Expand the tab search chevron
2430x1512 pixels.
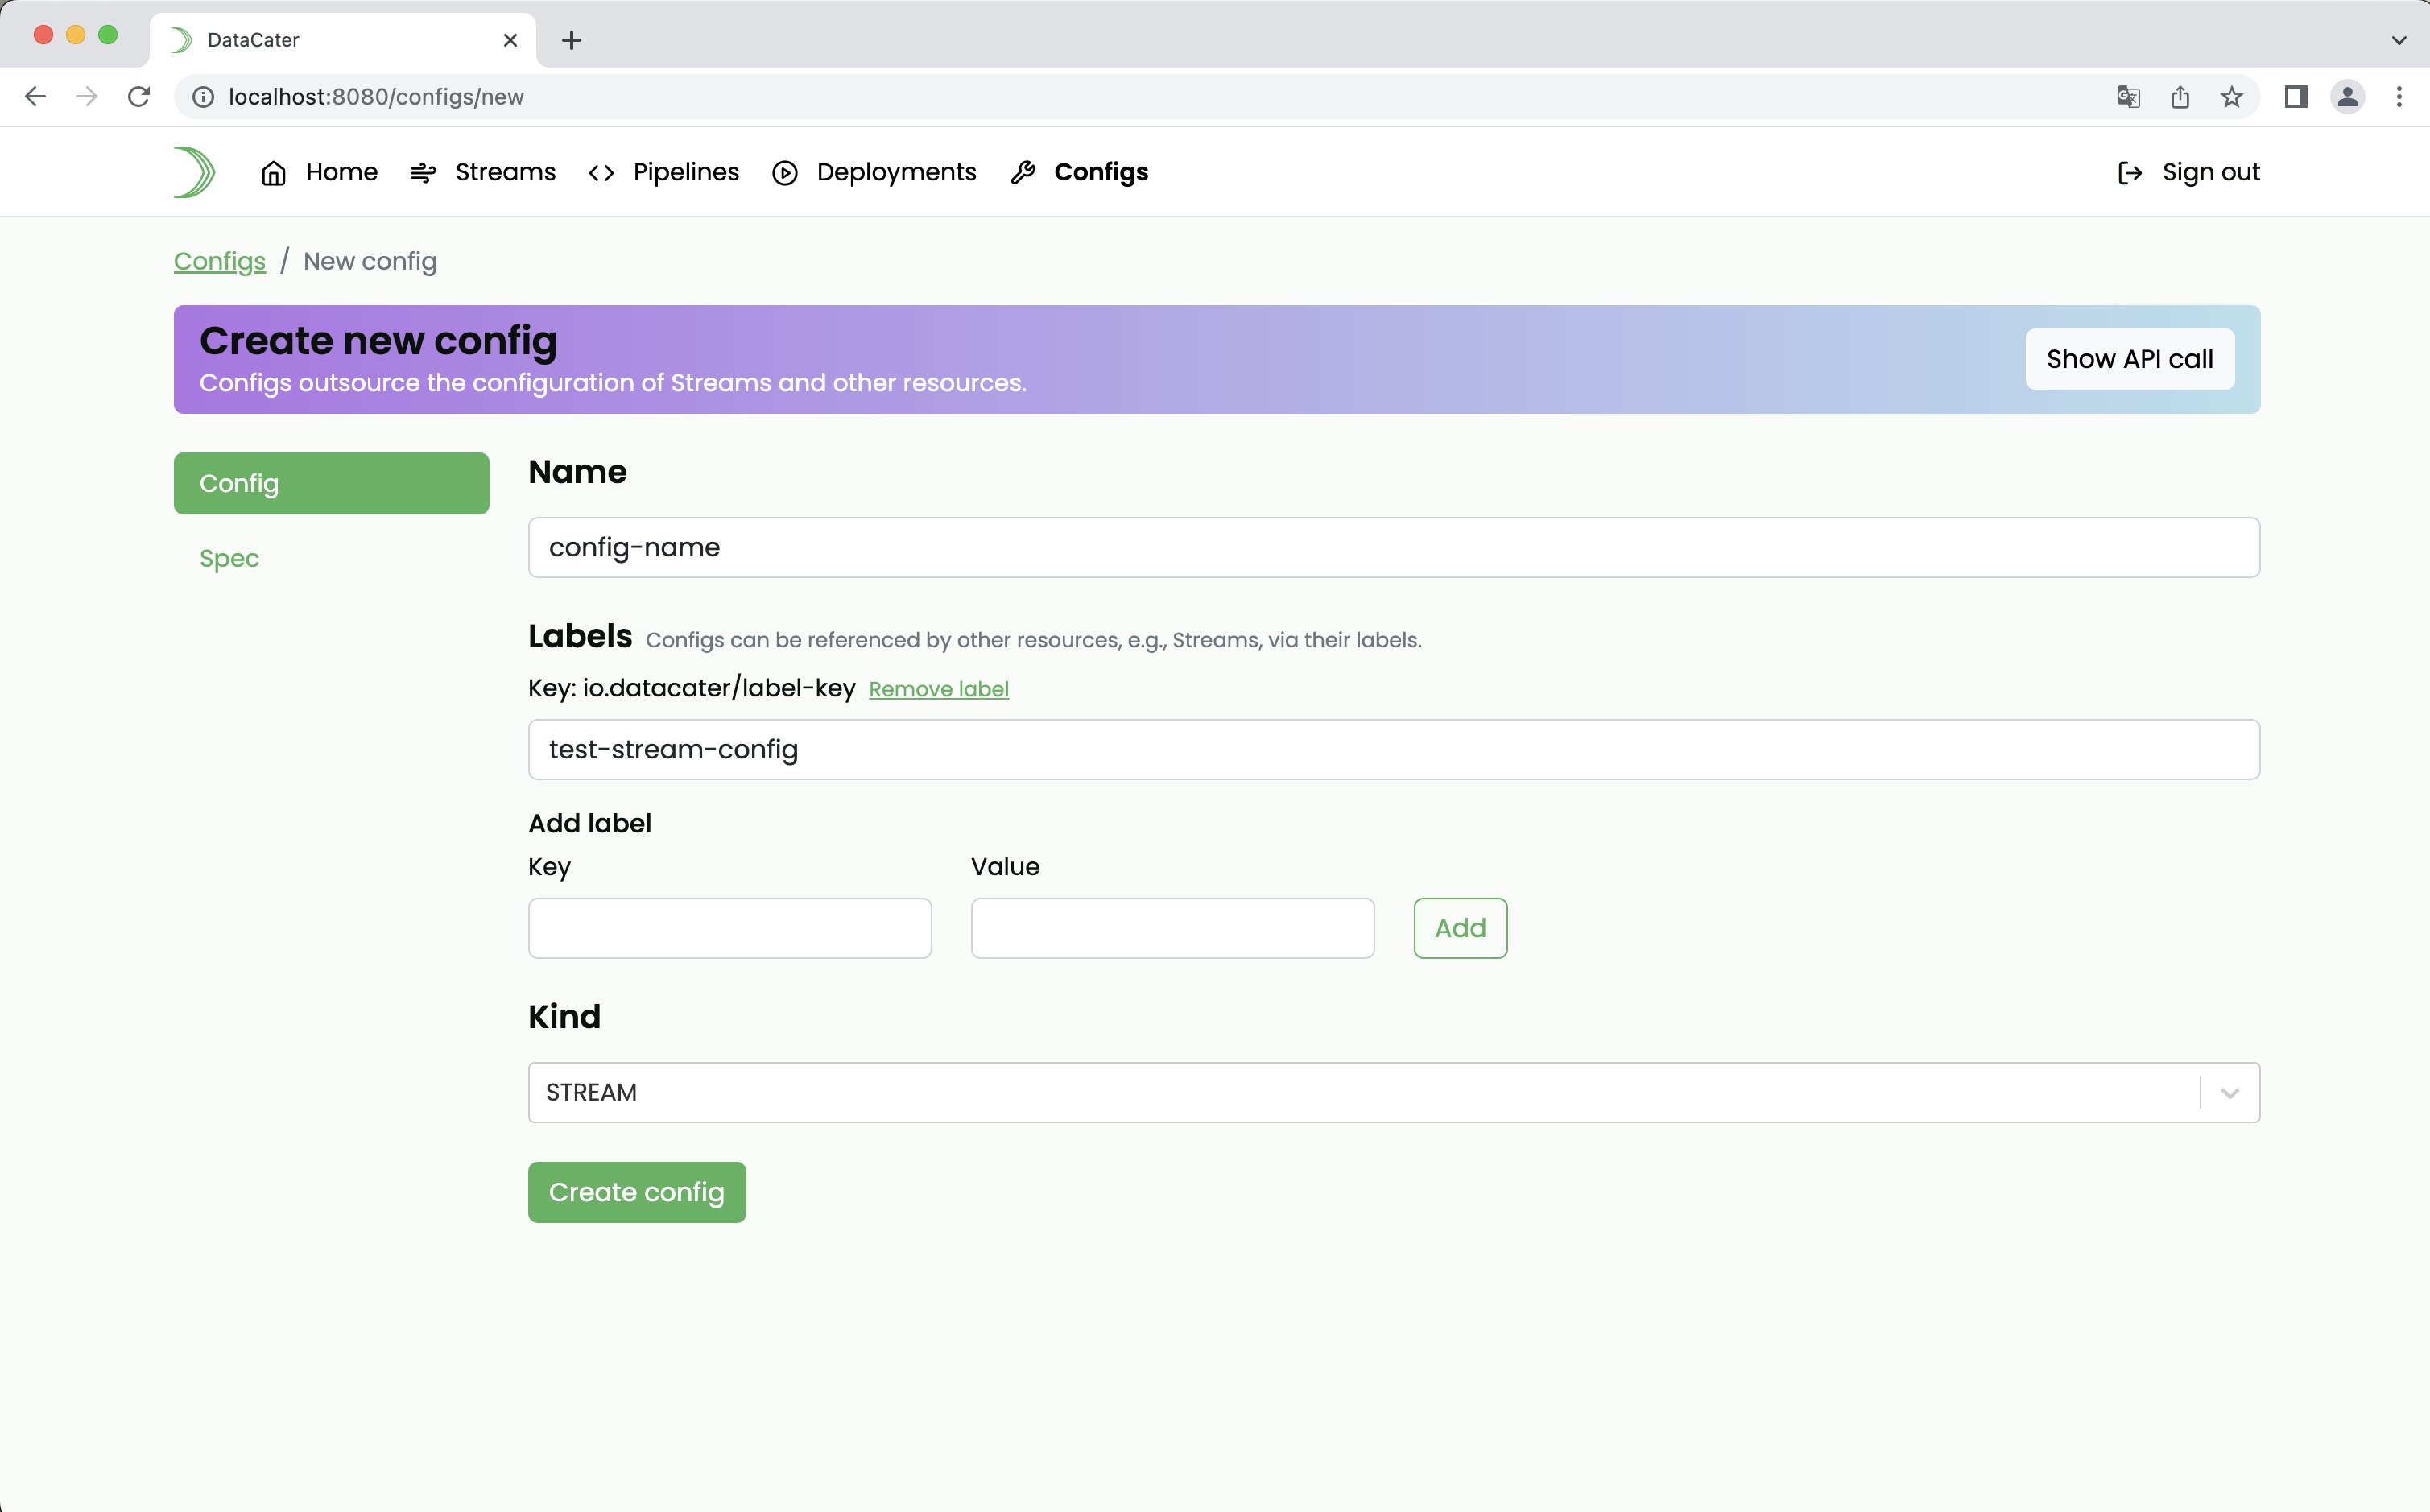click(2399, 40)
